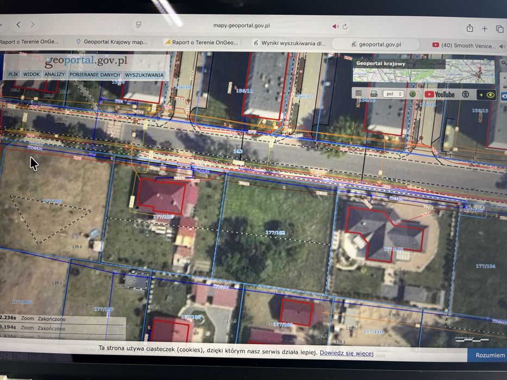Follow the Dowiedz się więcej link
The image size is (507, 380).
[x=347, y=353]
